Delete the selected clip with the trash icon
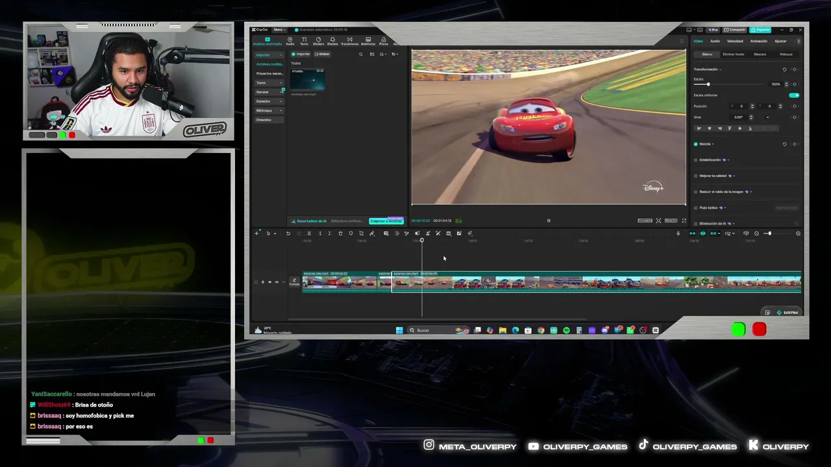The height and width of the screenshot is (467, 831). tap(340, 233)
